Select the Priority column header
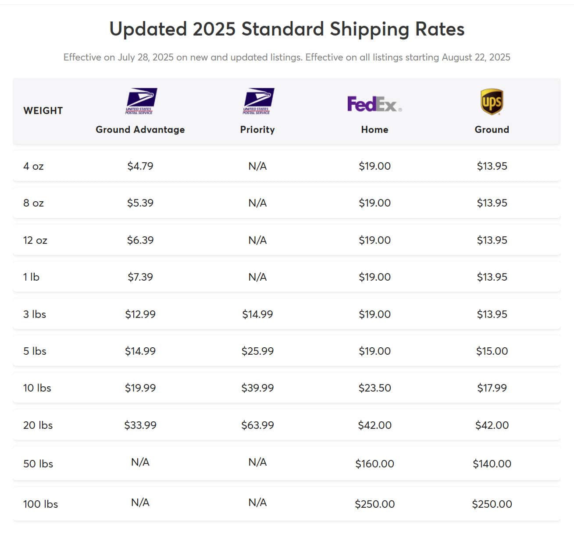 click(257, 129)
